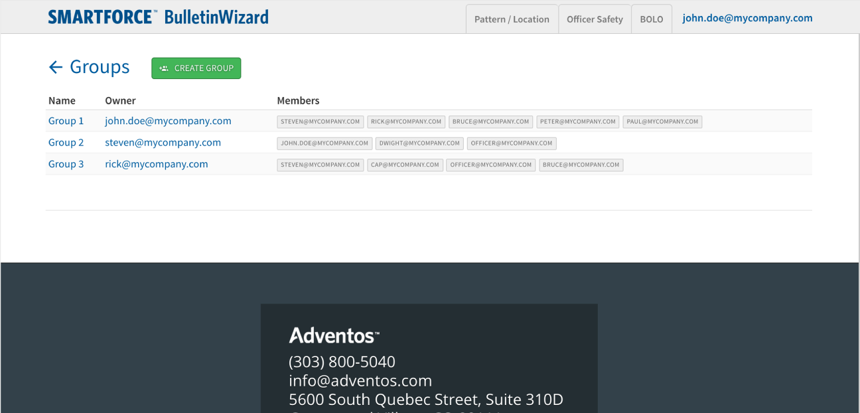Open the Pattern / Location tab
860x413 pixels.
(512, 19)
